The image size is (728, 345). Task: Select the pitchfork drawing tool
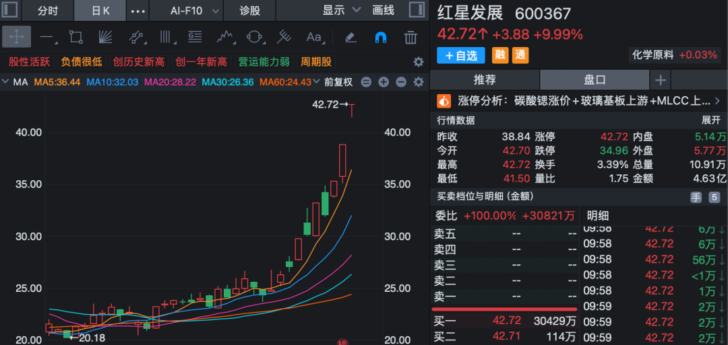tap(283, 36)
